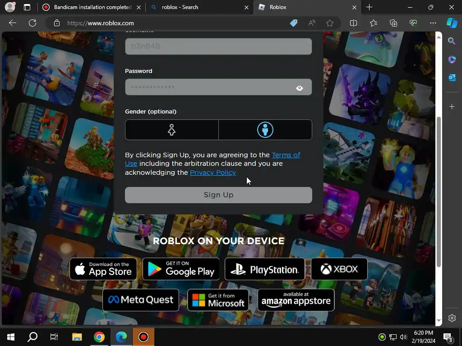Viewport: 462px width, 346px height.
Task: Click the username input field
Action: 218,46
